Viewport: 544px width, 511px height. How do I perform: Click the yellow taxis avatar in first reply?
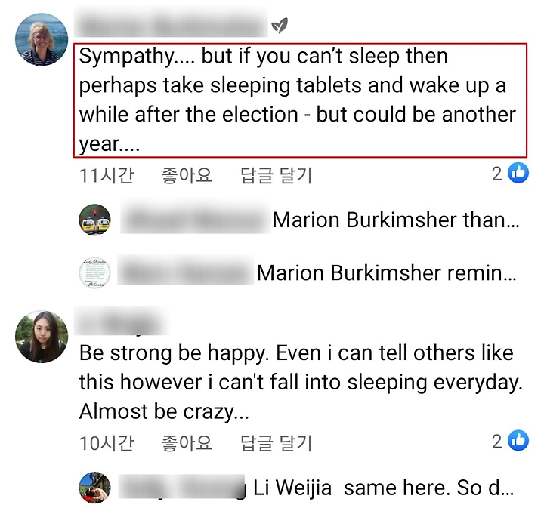point(94,220)
